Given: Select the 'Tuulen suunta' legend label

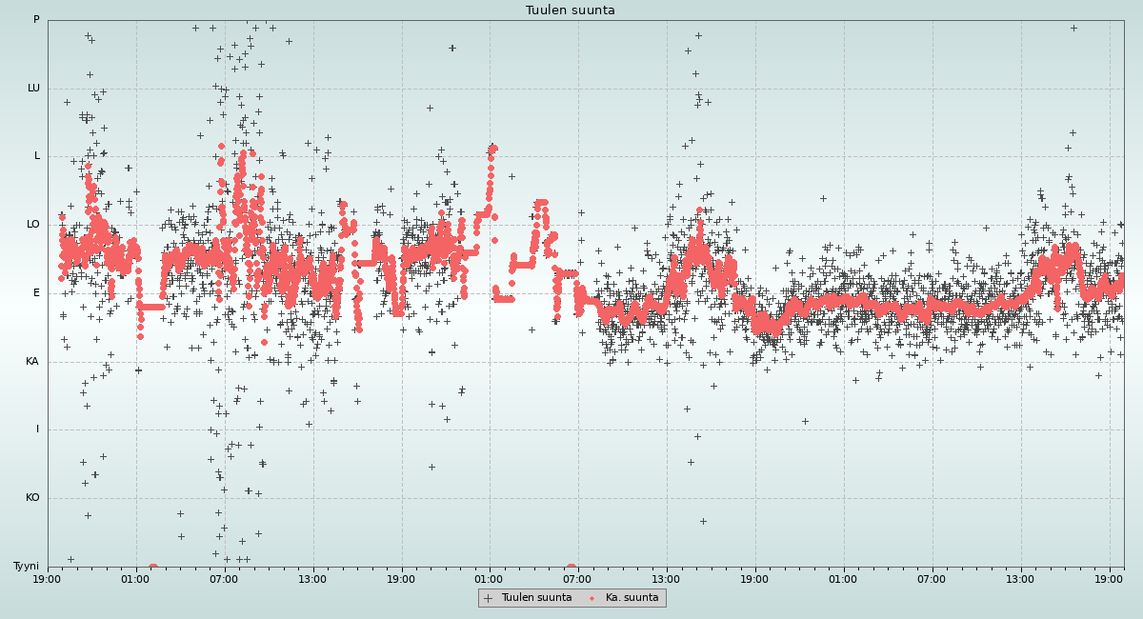Looking at the screenshot, I should pyautogui.click(x=536, y=598).
